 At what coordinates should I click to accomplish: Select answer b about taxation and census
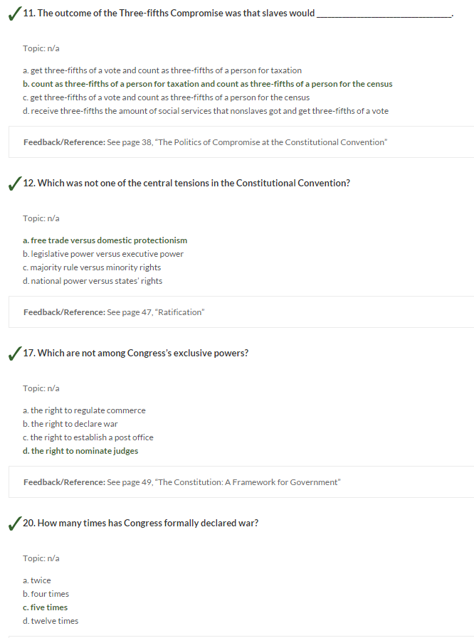click(x=208, y=84)
